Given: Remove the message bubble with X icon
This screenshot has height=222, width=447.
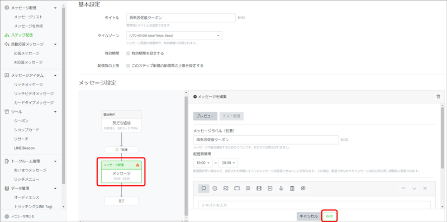Looking at the screenshot, I should pyautogui.click(x=425, y=188).
